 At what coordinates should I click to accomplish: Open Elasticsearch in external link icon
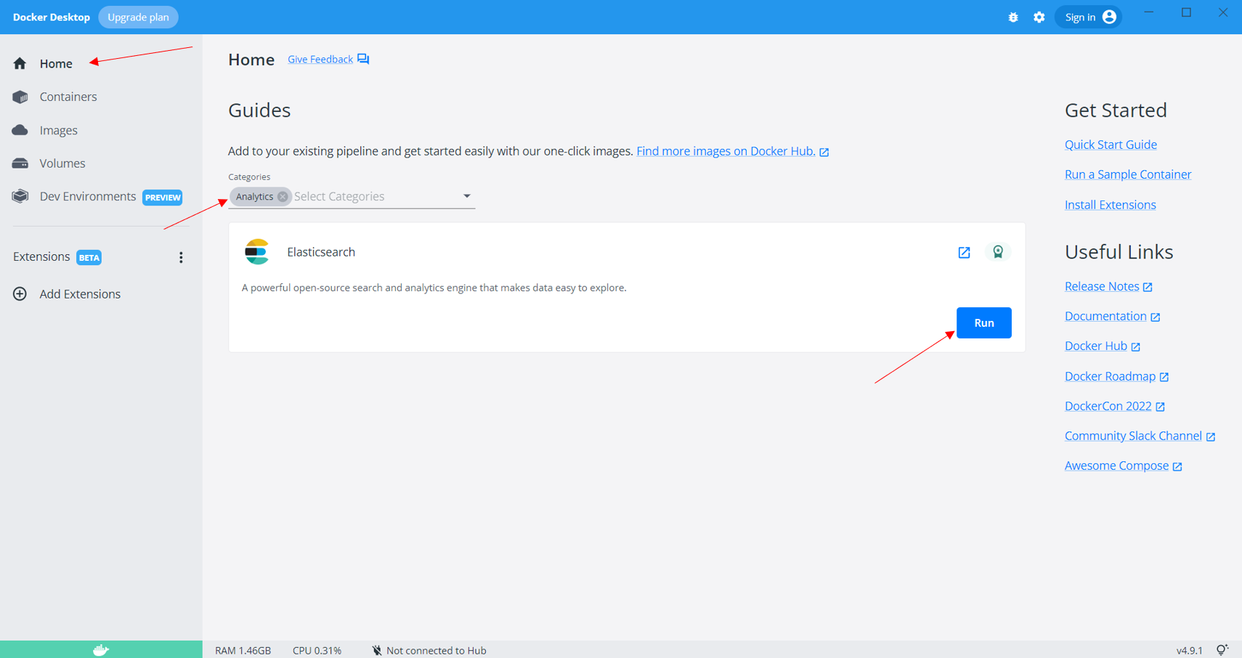pos(964,253)
